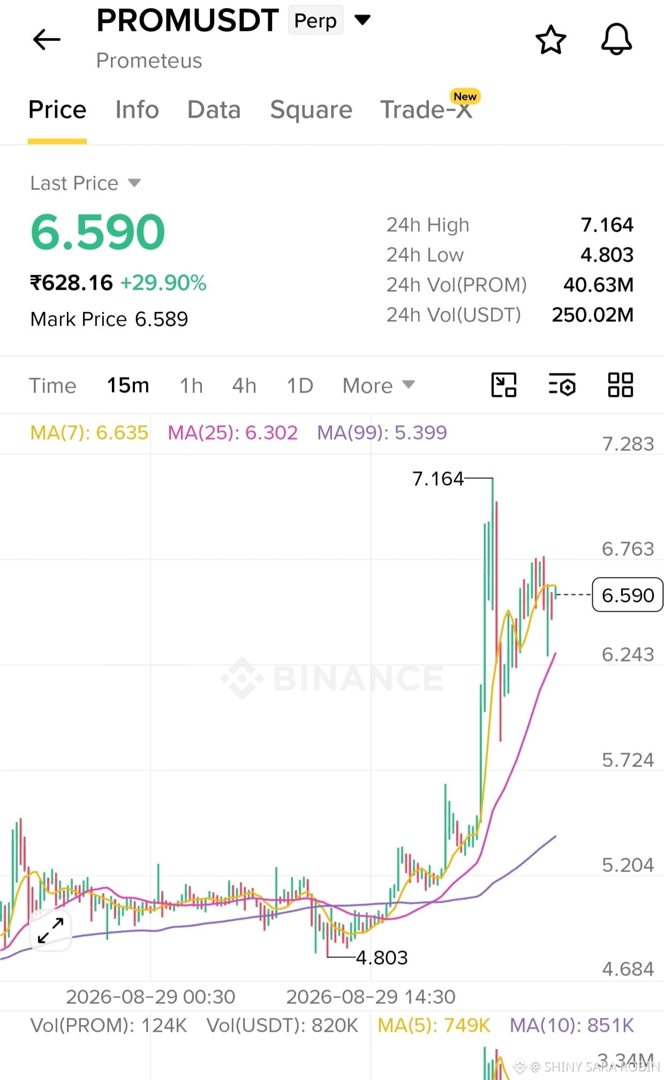This screenshot has height=1080, width=664.
Task: Tap the Vol(USDT): 820K label
Action: 282,1025
